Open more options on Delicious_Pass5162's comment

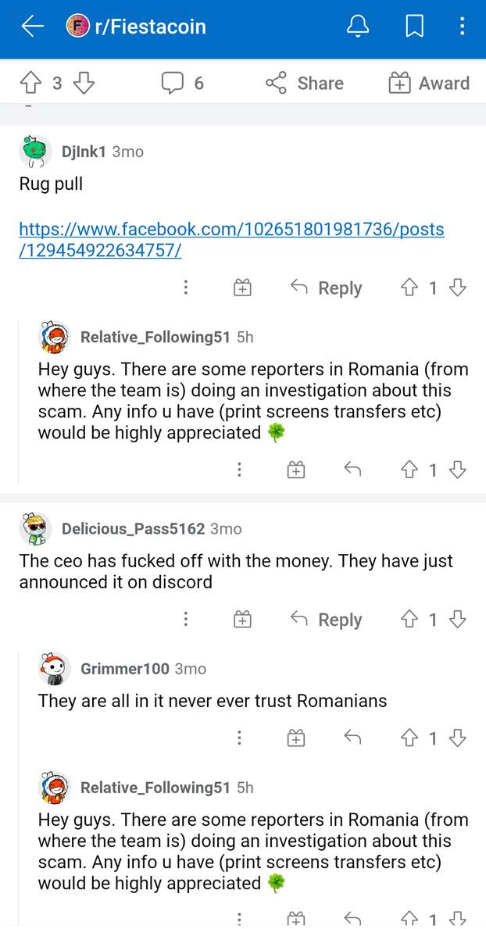(x=185, y=620)
